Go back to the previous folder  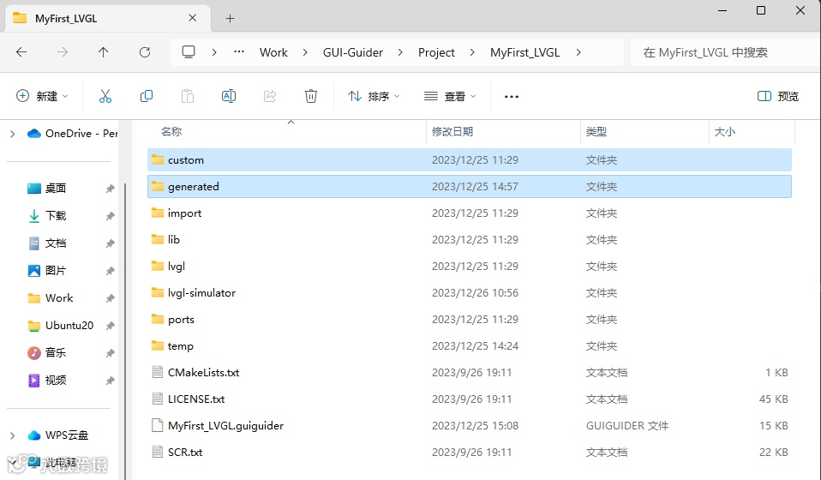pos(21,51)
